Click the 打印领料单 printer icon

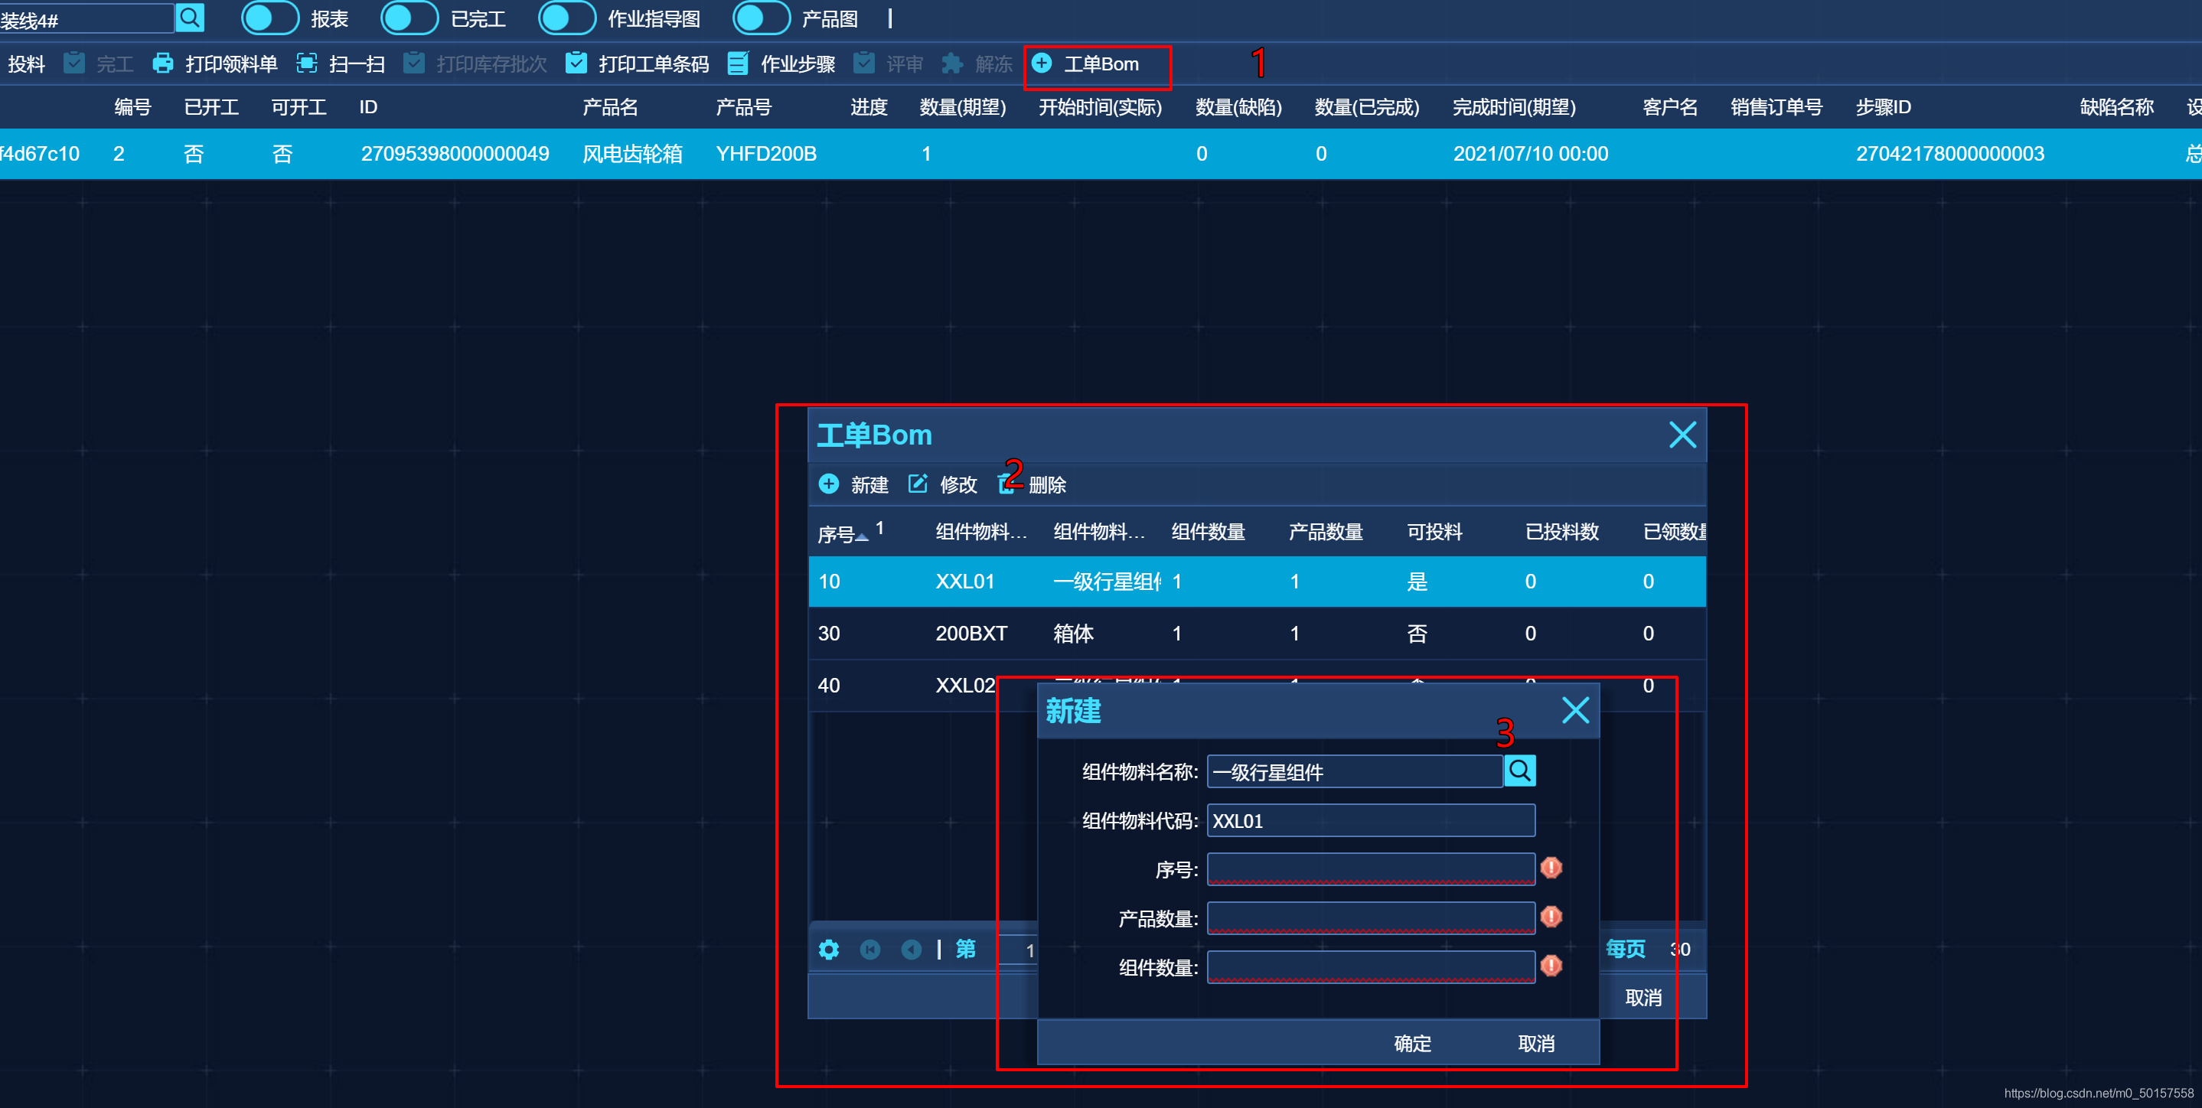coord(162,64)
